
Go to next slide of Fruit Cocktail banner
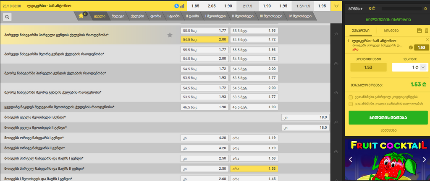point(424,159)
